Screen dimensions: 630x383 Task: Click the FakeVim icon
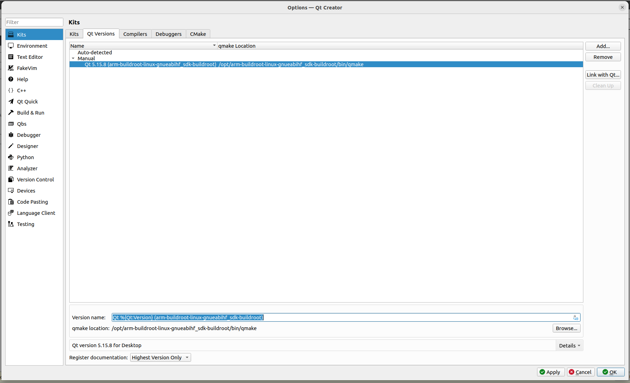click(x=11, y=68)
